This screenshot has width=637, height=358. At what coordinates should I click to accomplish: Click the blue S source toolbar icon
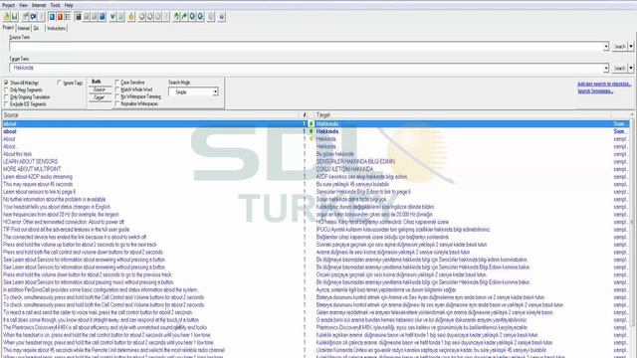52,17
